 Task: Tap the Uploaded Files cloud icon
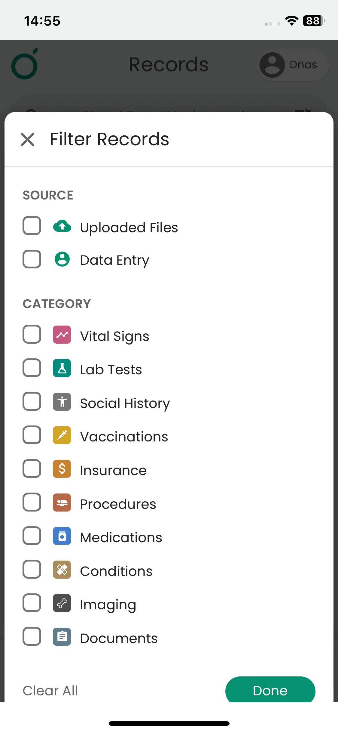click(x=62, y=226)
